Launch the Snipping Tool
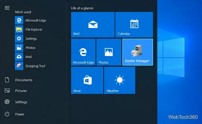 click(30, 66)
